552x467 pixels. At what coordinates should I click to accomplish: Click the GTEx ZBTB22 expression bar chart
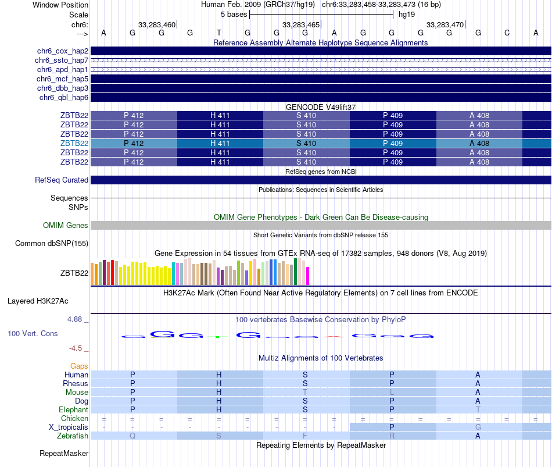click(x=200, y=272)
